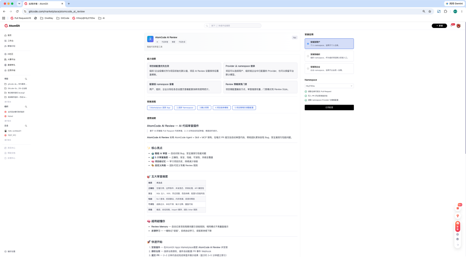
Task: Expand 展开更多 under 企业 list
Action: click(8, 140)
